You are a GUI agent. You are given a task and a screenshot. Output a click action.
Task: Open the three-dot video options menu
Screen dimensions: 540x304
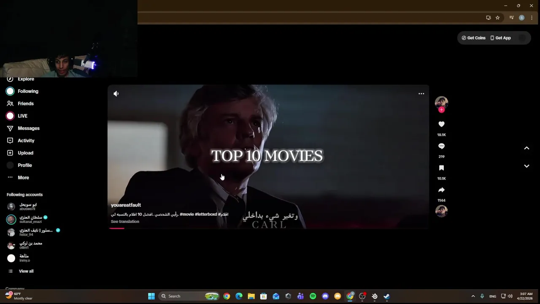point(421,94)
